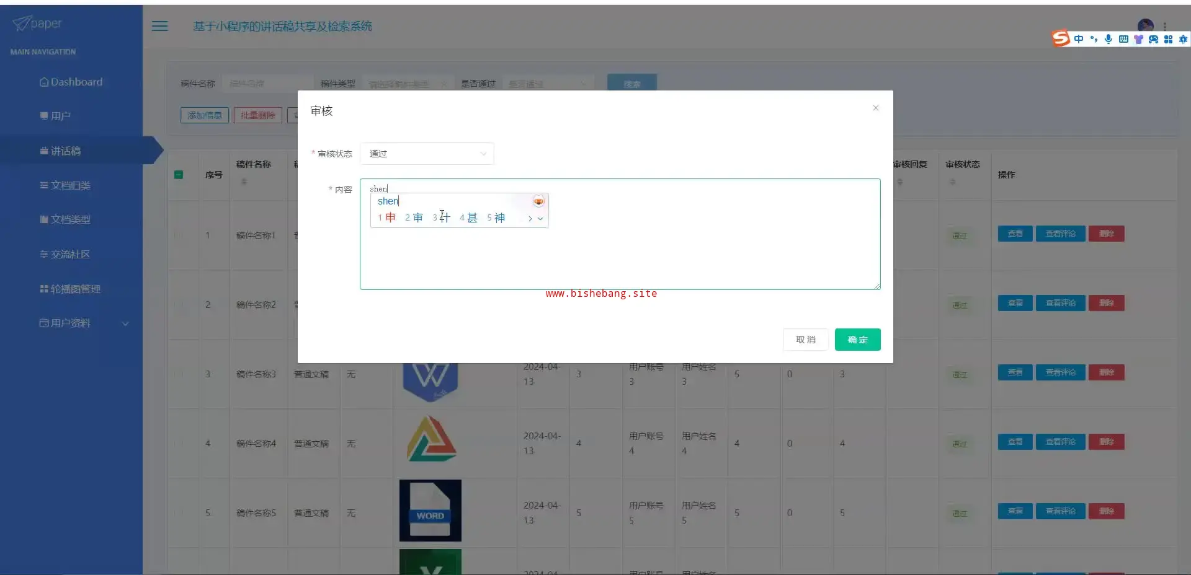Click the paper logo in the sidebar
The width and height of the screenshot is (1191, 575).
point(37,24)
